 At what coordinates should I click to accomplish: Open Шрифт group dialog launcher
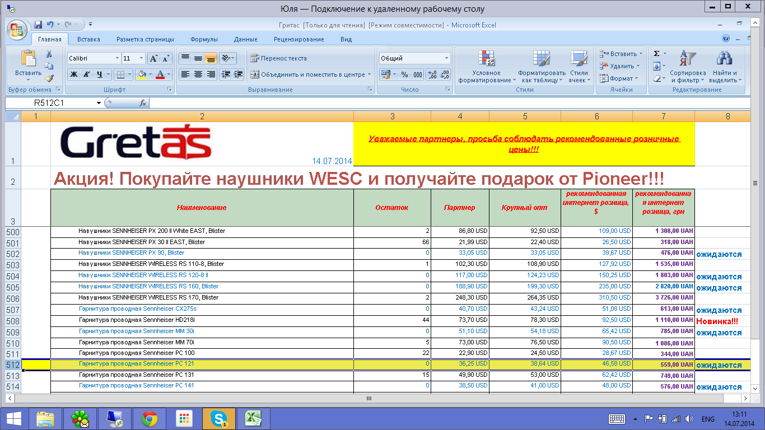(169, 90)
